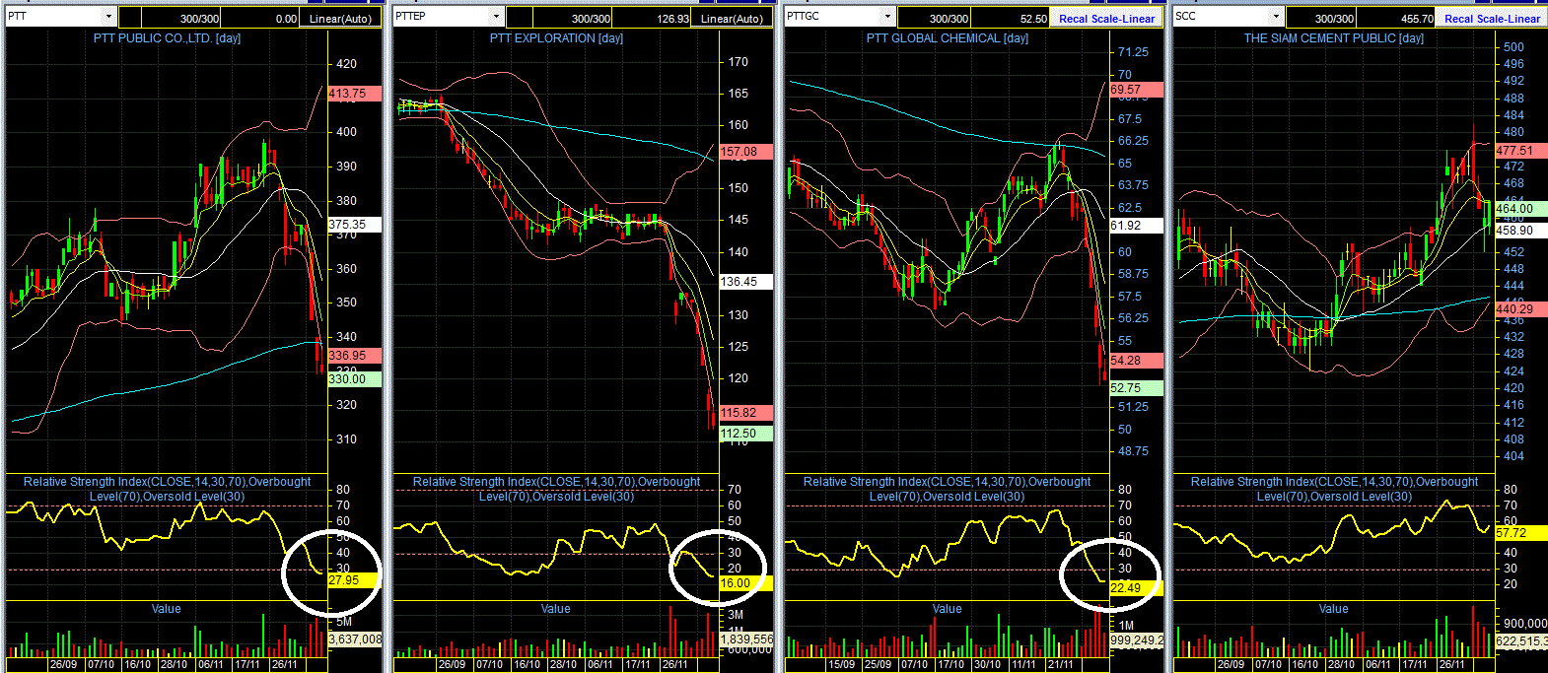Click the 622,515.3 volume value in SCC

point(1521,641)
